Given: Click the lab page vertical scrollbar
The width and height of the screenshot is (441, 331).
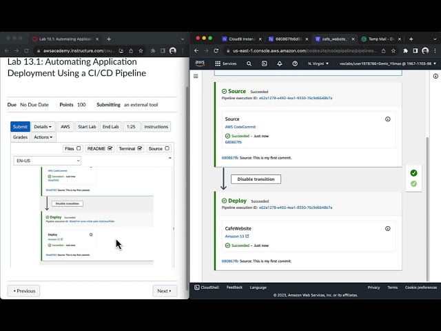Looking at the screenshot, I should (x=187, y=188).
